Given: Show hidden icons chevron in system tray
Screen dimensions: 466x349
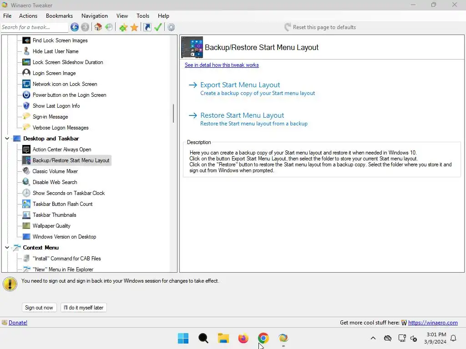Looking at the screenshot, I should click(x=373, y=338).
